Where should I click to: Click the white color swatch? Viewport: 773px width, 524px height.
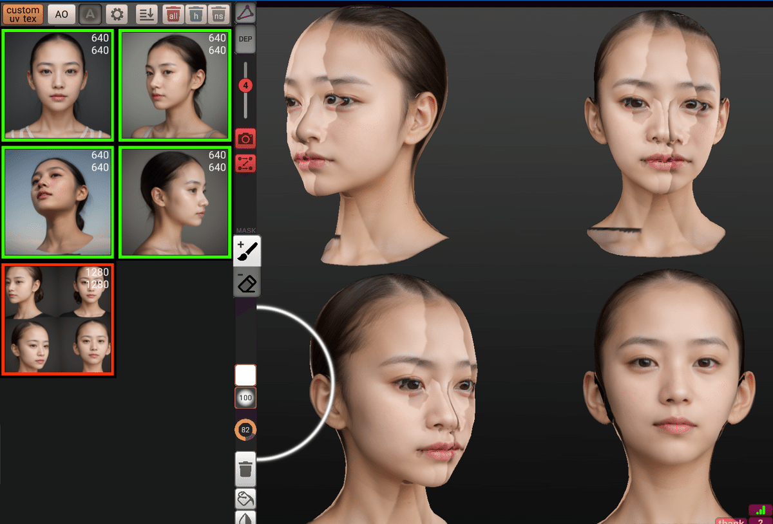(245, 375)
